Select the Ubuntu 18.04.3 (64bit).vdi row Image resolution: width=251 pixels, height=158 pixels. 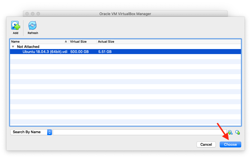point(45,52)
